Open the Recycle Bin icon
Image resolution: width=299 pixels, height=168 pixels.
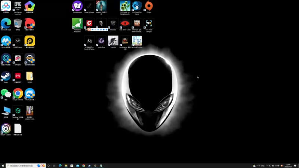[x=18, y=24]
